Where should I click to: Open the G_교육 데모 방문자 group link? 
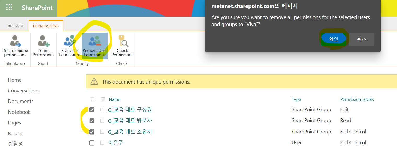(130, 121)
